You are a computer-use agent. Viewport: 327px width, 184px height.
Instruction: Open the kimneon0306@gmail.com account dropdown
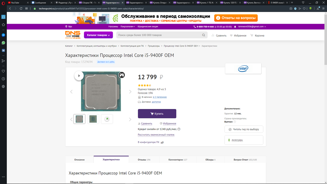coord(252,27)
